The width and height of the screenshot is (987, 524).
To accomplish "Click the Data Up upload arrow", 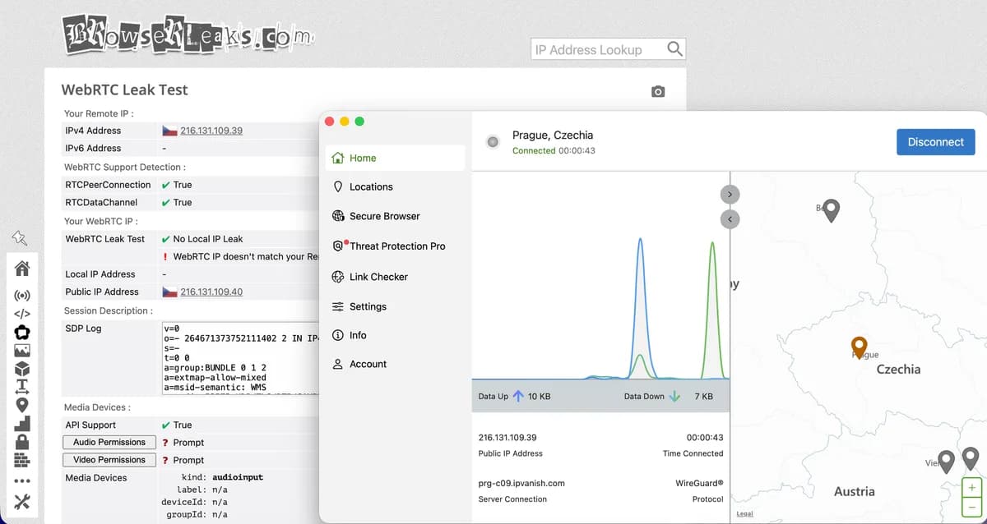I will 518,396.
